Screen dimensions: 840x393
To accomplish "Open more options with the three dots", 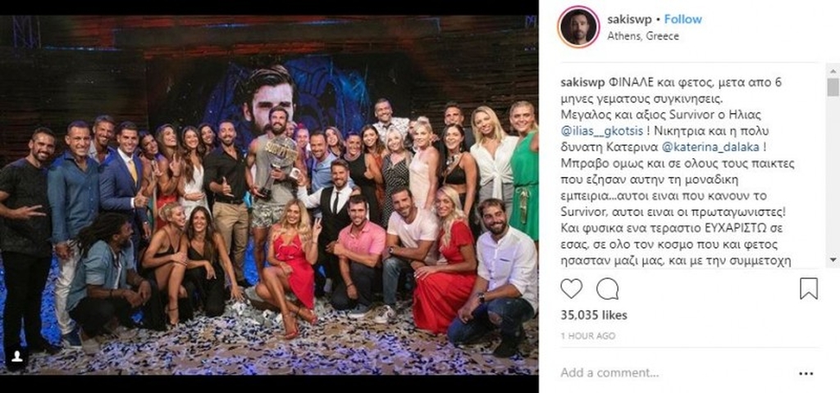I will pos(806,373).
